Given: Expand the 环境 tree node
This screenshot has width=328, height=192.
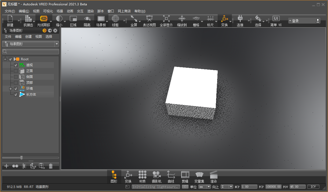Looking at the screenshot, I should pos(11,89).
